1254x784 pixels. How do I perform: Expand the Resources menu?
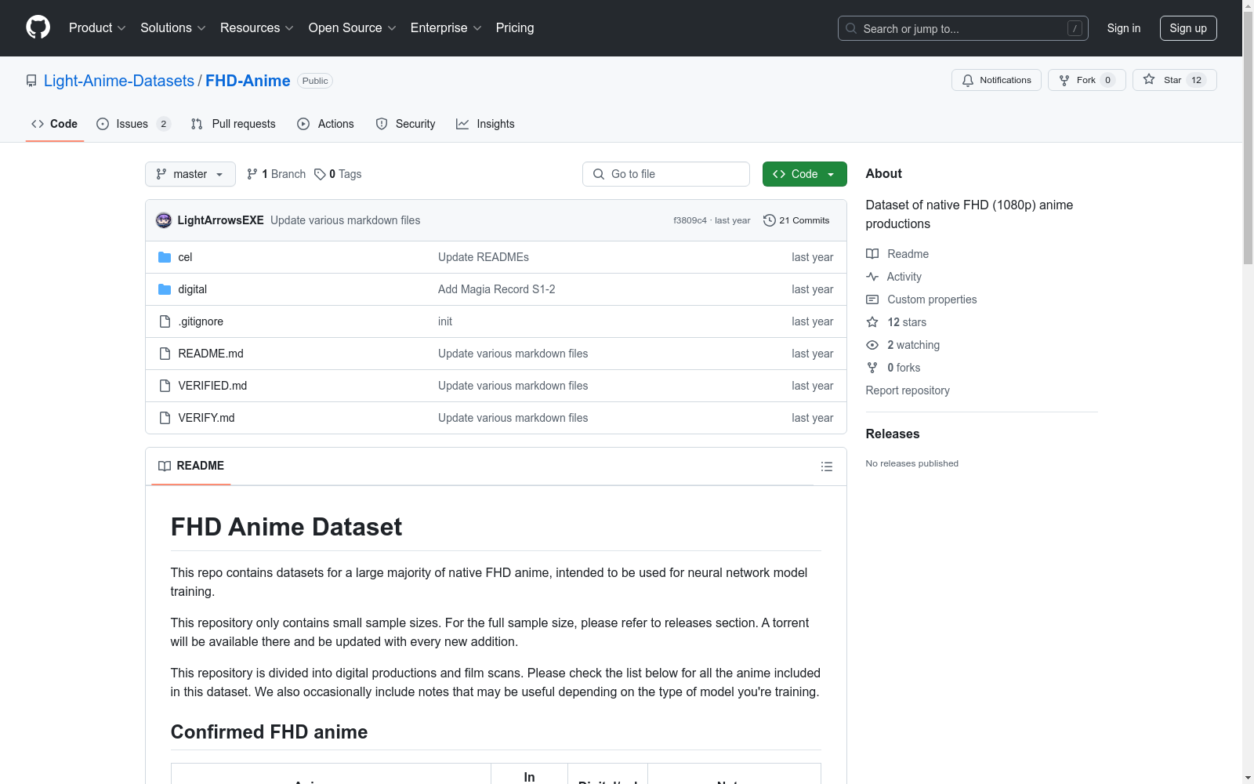257,27
